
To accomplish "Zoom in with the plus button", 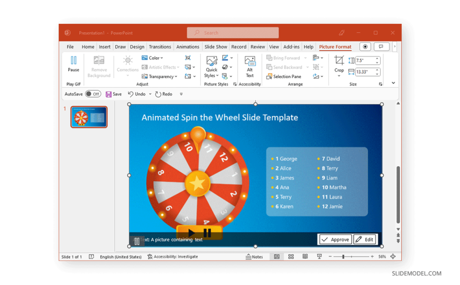I will pos(372,256).
